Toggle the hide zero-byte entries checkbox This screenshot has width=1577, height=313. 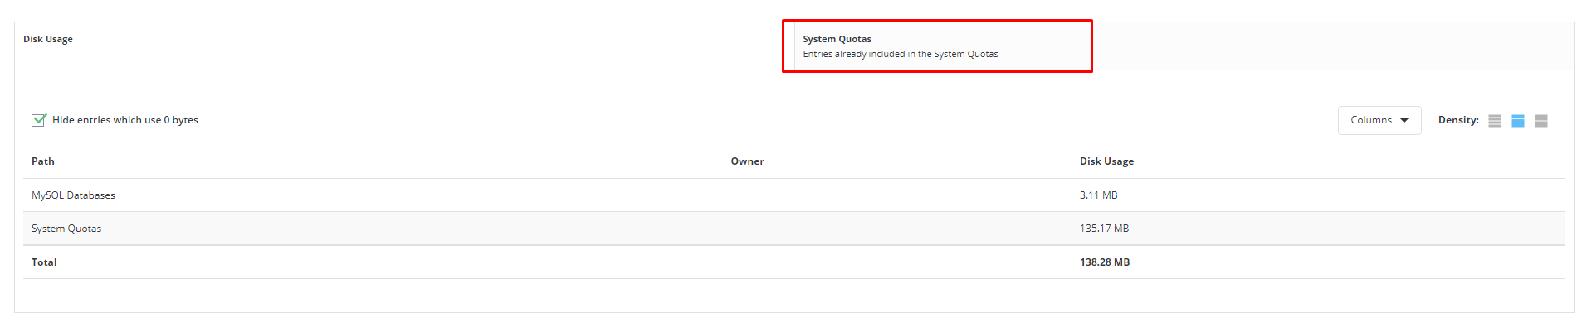click(x=38, y=120)
